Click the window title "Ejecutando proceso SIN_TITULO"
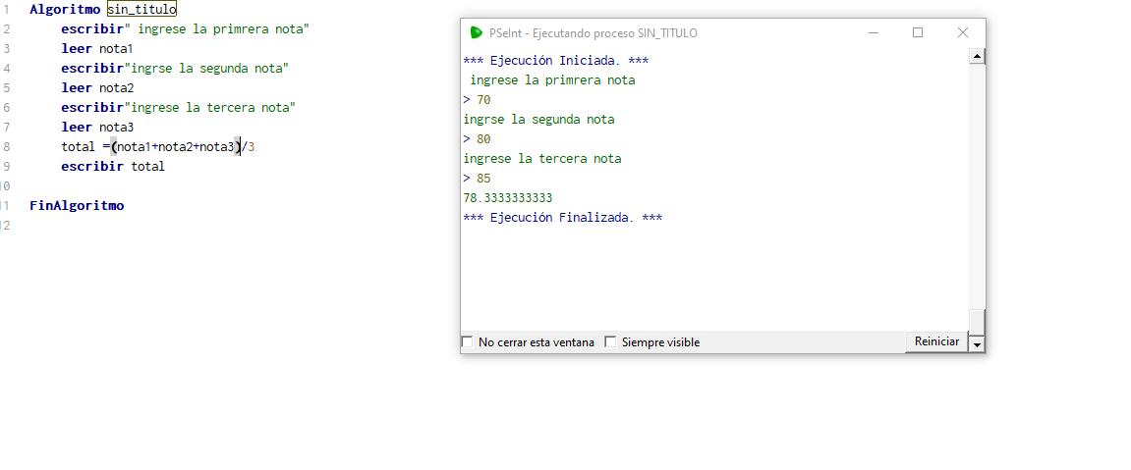Viewport: 1131px width, 470px height. pos(593,32)
